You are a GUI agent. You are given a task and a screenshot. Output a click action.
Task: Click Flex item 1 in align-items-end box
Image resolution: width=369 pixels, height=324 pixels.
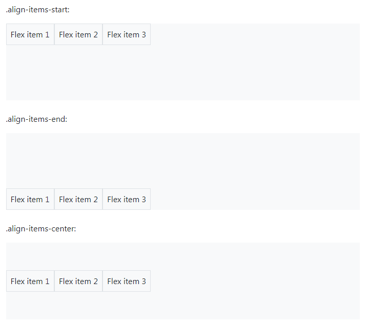tap(30, 199)
